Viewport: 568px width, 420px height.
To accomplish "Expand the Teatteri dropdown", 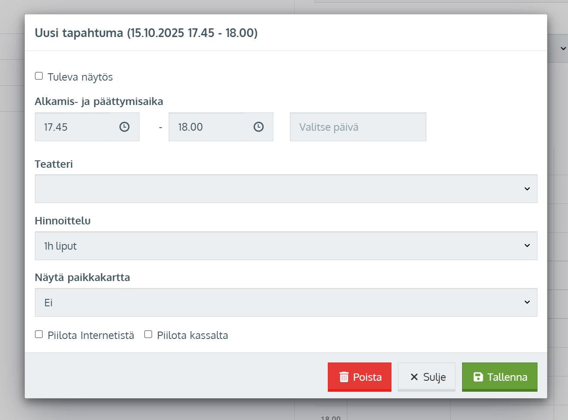I will 286,189.
